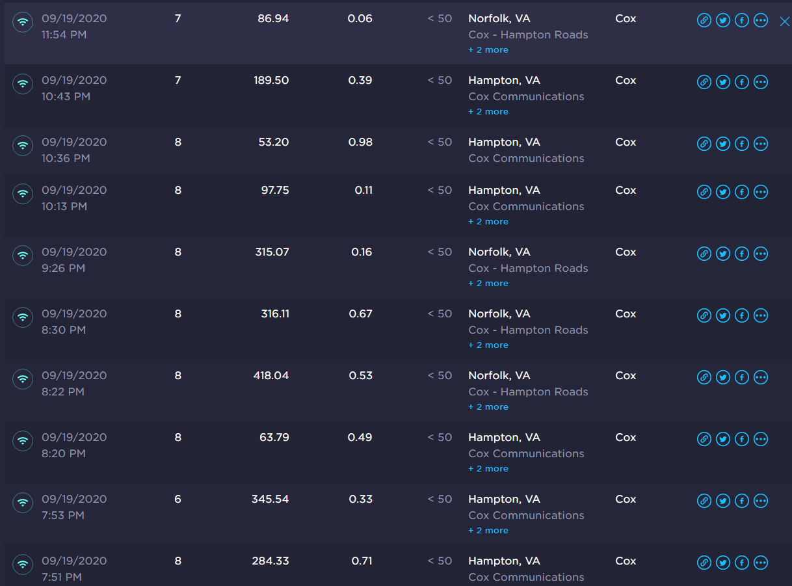The image size is (792, 586).
Task: Click the ping value 6 in the 7:53 PM row
Action: click(x=178, y=499)
